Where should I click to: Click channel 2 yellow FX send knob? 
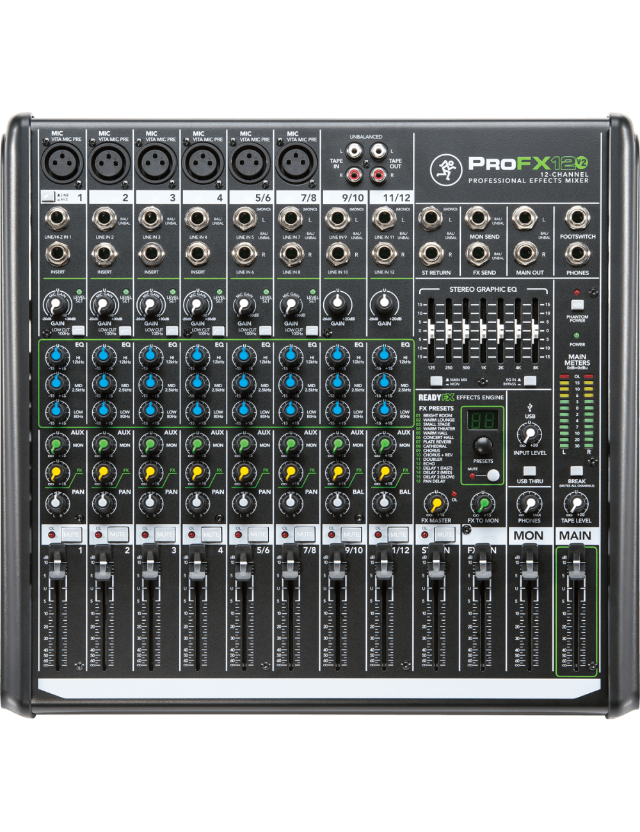(102, 473)
